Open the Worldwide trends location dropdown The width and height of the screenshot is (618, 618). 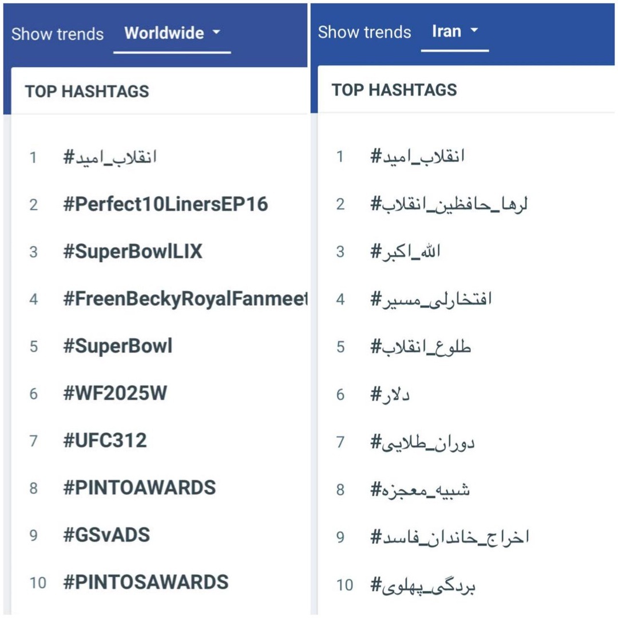172,33
